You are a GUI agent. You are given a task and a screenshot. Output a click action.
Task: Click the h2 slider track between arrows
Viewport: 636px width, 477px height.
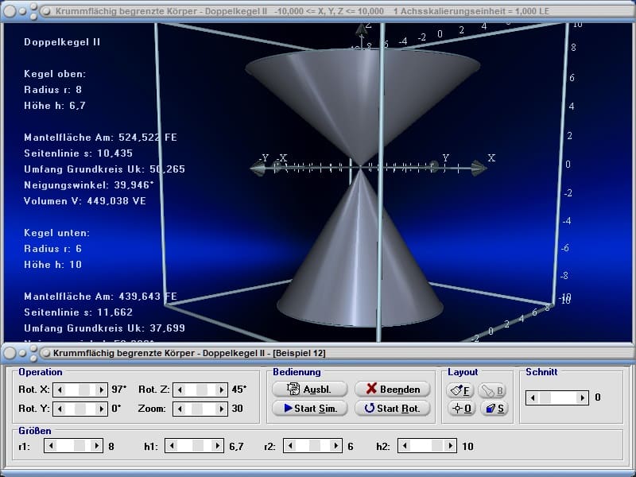(428, 446)
